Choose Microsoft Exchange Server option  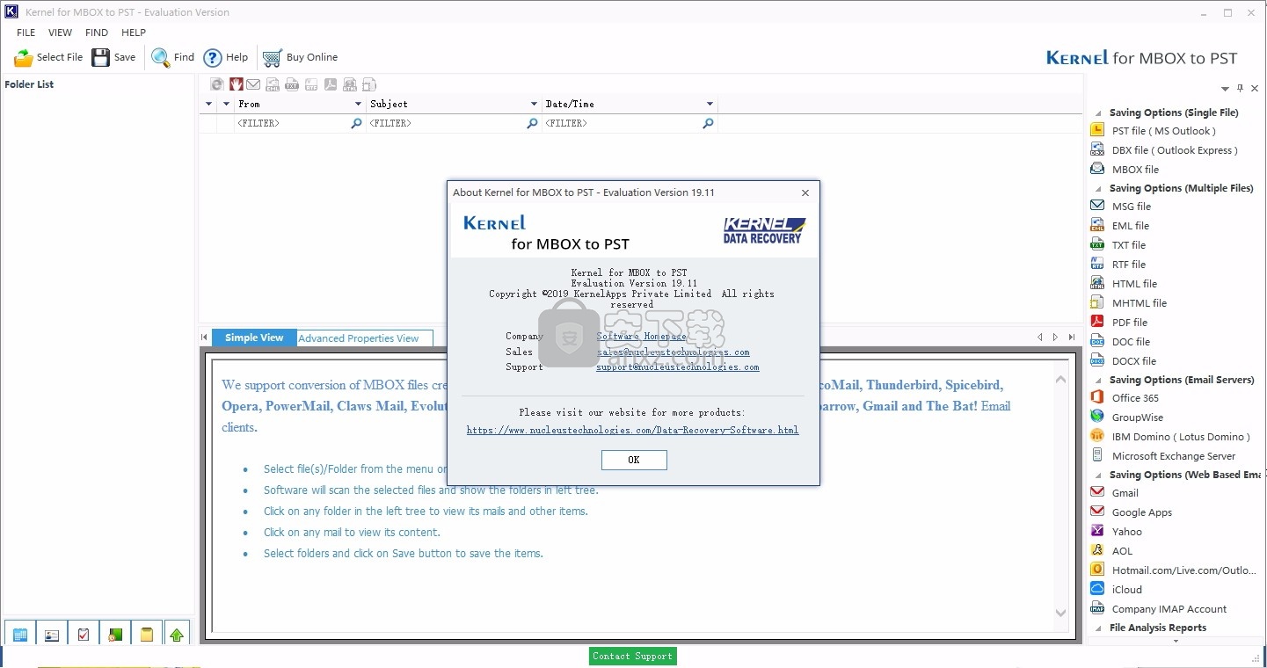point(1174,456)
